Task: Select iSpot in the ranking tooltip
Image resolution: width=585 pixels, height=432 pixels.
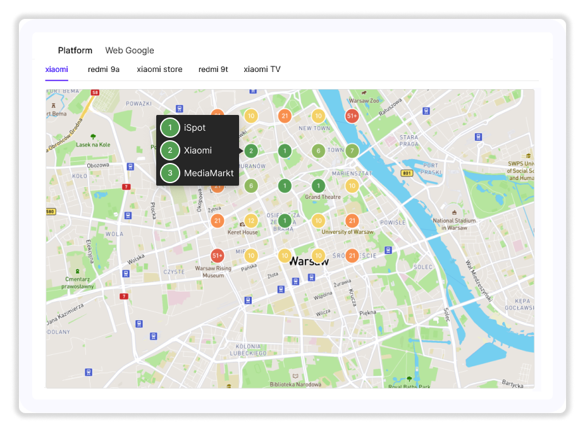Action: (x=194, y=128)
